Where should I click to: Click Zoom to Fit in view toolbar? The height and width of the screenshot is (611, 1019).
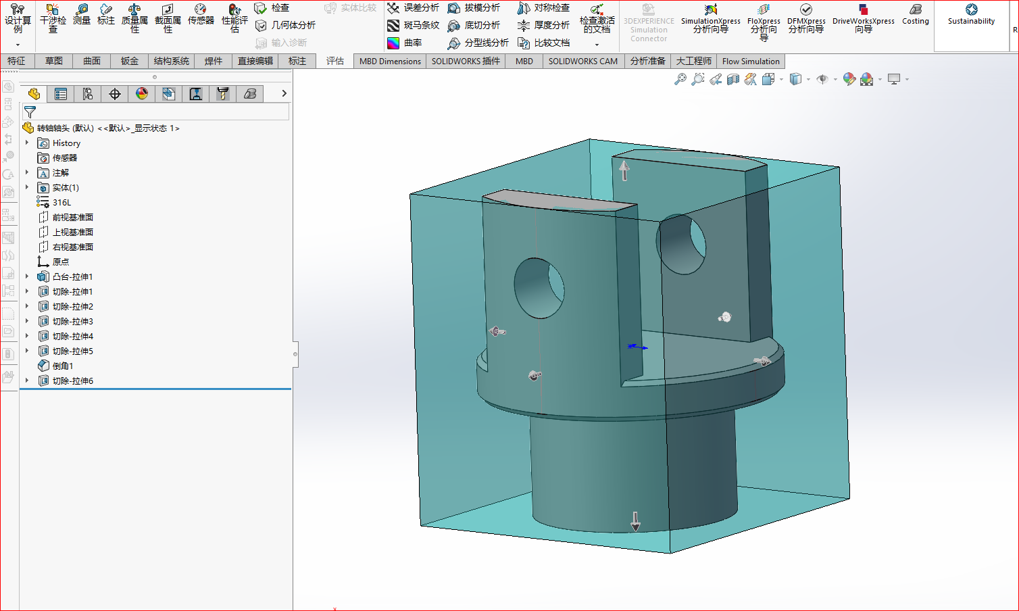tap(680, 79)
